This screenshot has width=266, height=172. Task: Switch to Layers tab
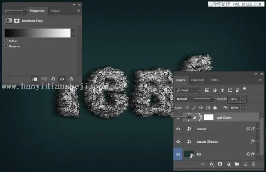(x=180, y=80)
